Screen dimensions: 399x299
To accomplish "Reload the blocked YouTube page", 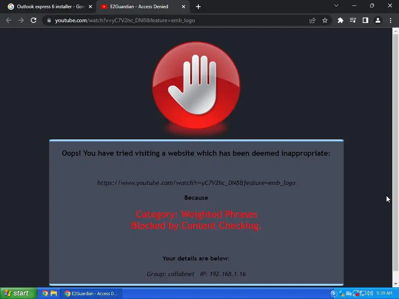I will [x=34, y=20].
